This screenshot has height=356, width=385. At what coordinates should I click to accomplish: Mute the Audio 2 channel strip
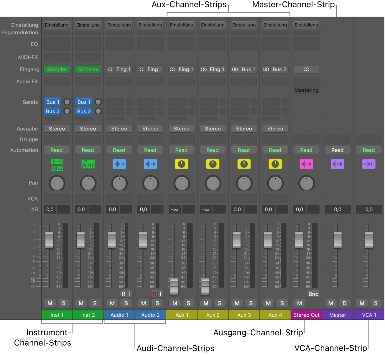[143, 303]
